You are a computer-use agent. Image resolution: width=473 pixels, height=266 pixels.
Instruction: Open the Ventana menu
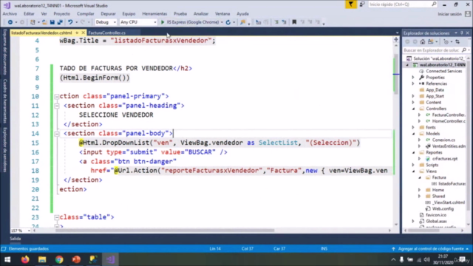[222, 14]
